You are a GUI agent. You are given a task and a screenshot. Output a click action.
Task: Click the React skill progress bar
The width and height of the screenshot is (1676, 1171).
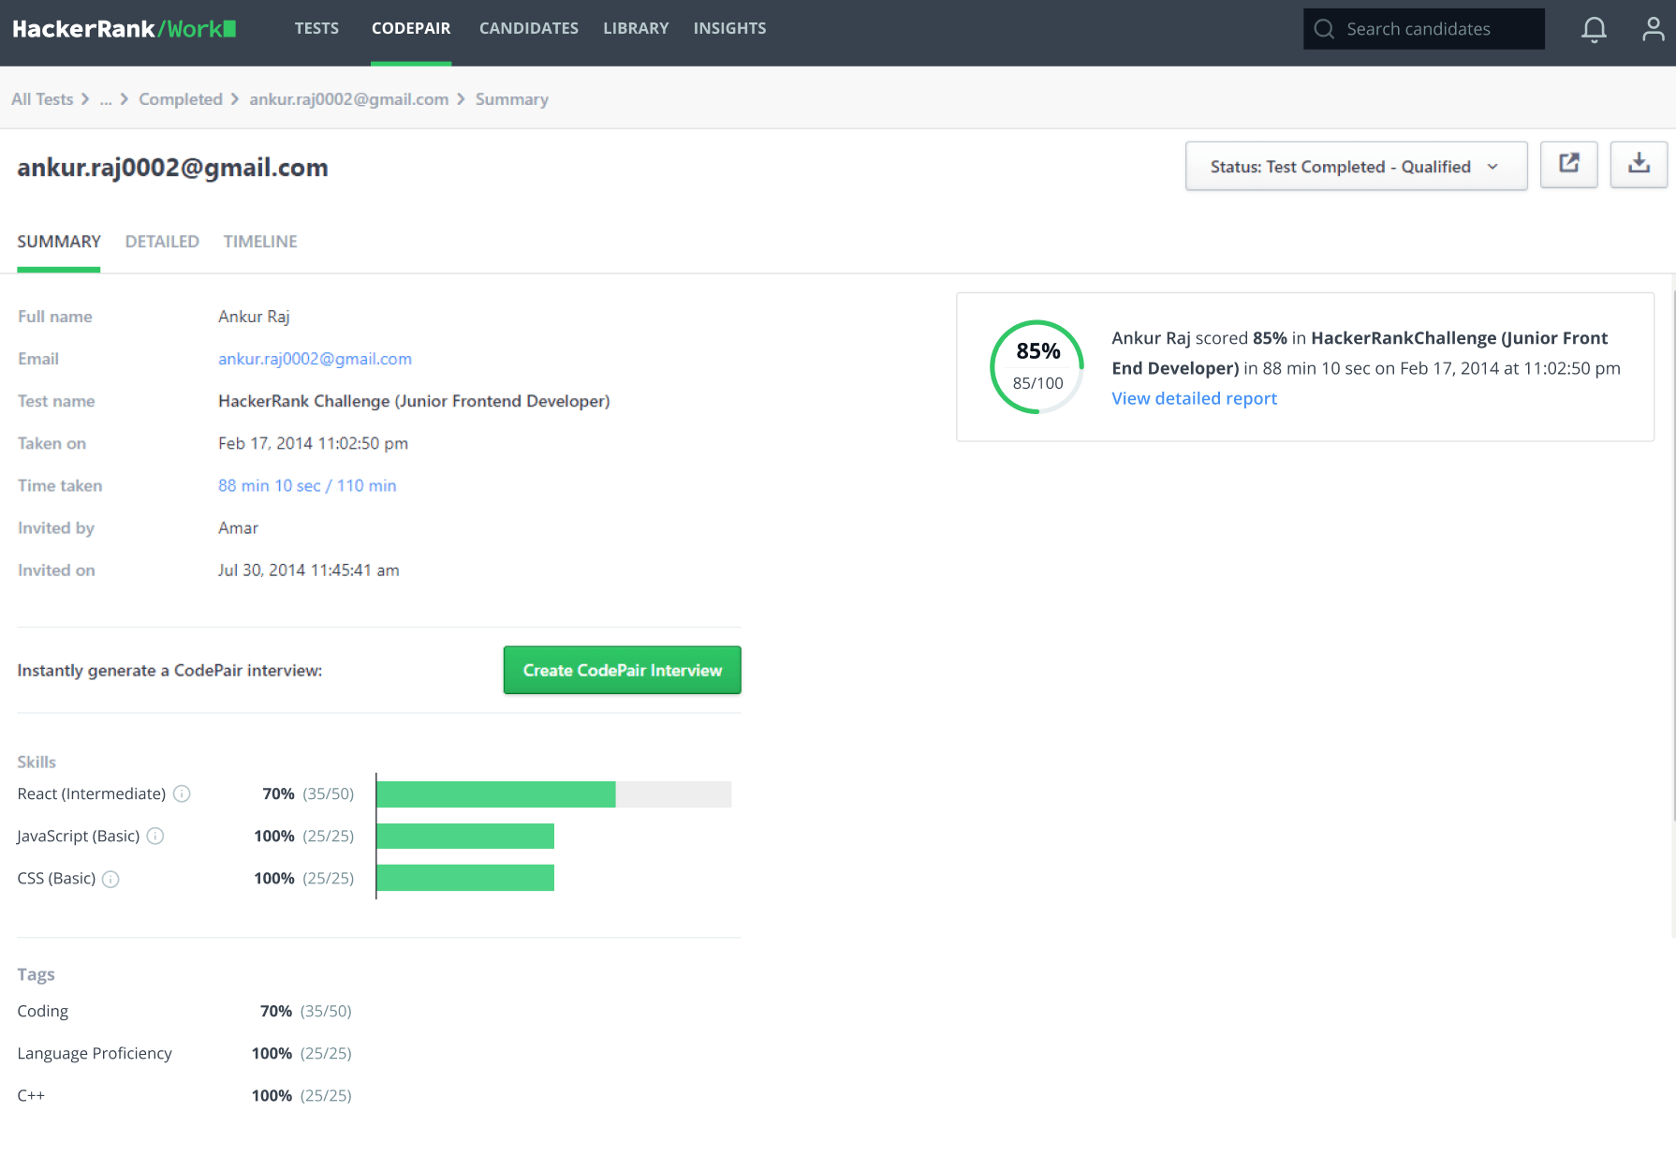[553, 794]
